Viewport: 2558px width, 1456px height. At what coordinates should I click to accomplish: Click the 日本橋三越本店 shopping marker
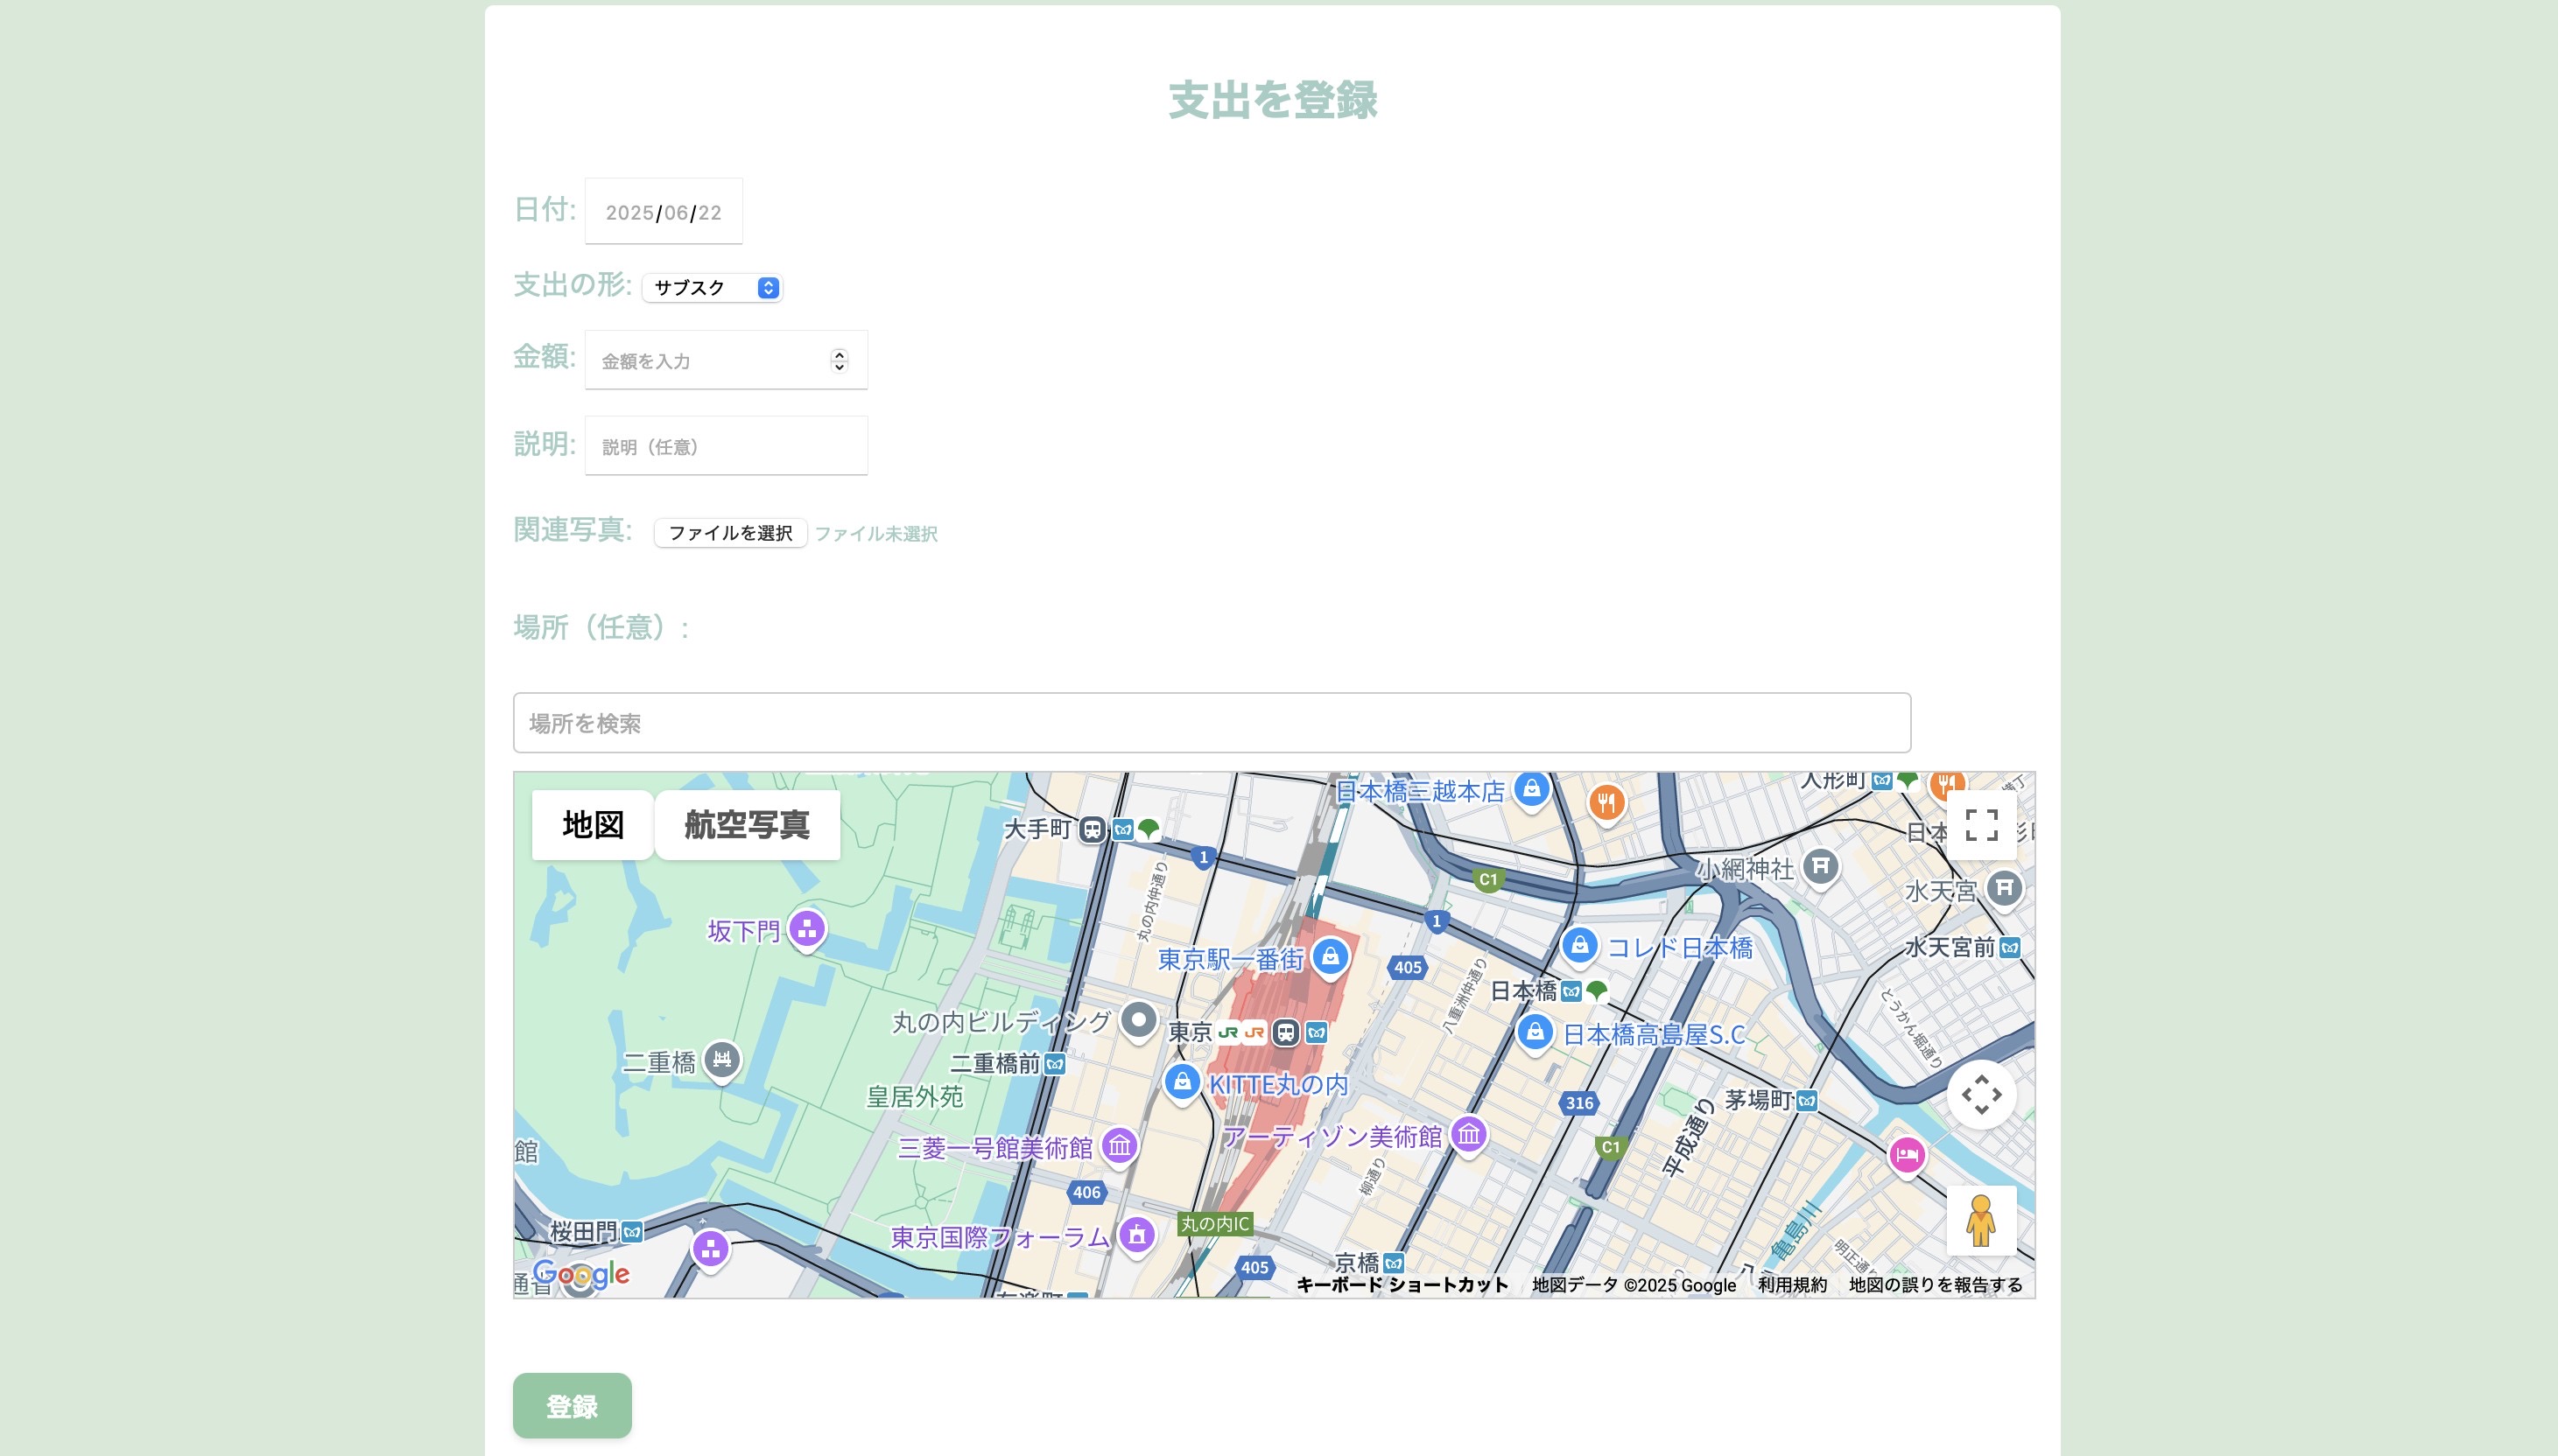1532,790
